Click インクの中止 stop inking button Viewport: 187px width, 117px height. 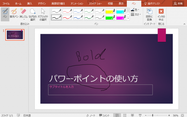161,14
